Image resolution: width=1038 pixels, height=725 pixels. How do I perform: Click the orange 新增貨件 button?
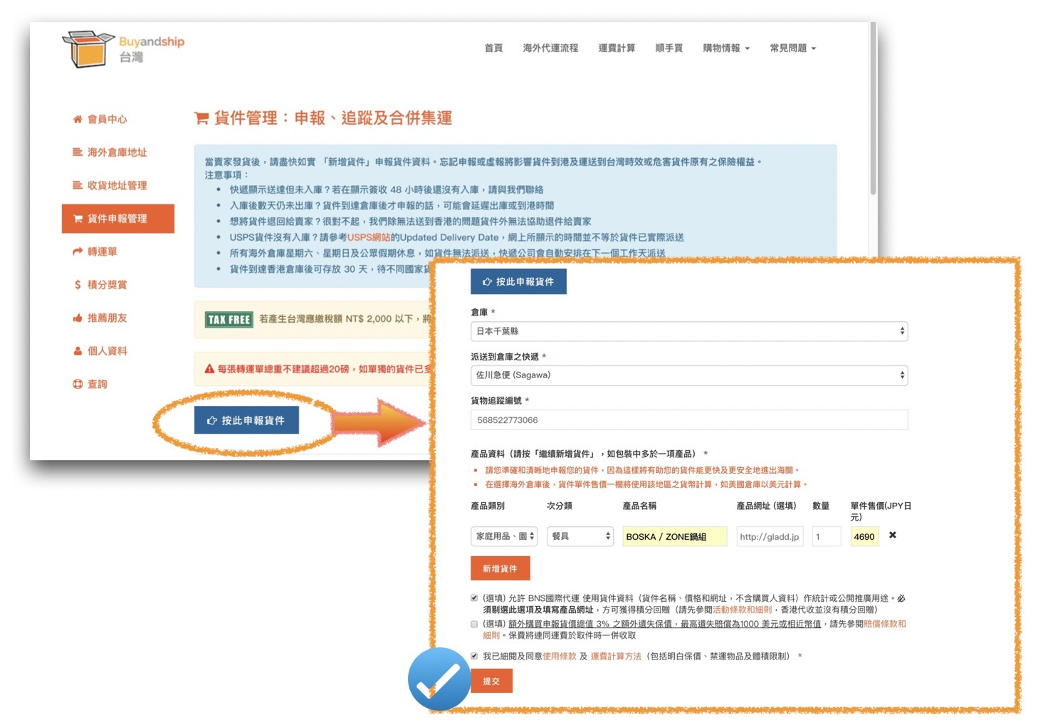pos(500,568)
